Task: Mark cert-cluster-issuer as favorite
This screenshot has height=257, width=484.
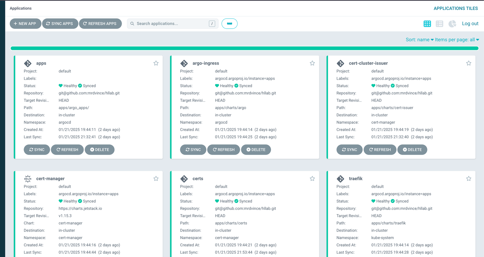Action: [469, 63]
